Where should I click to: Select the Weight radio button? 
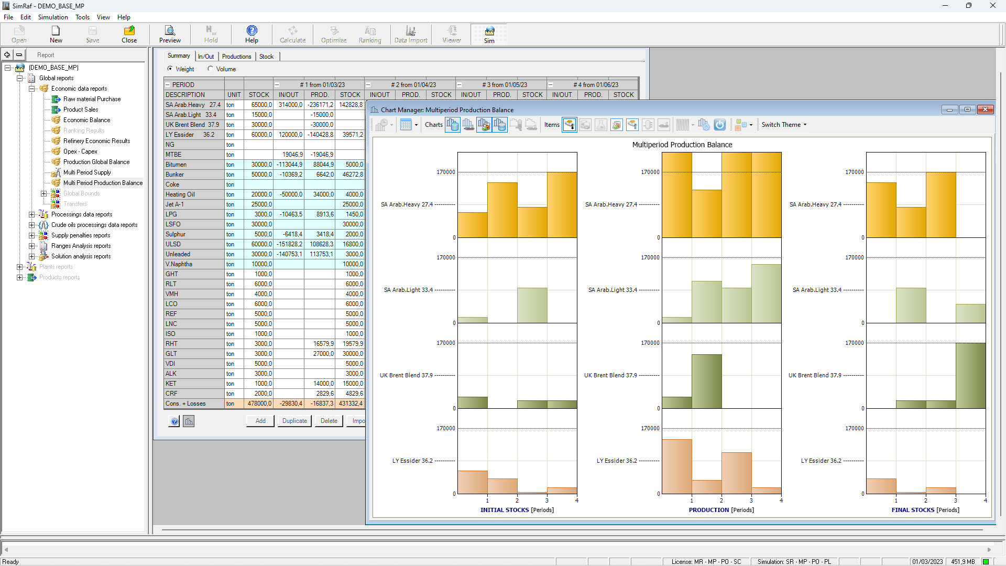(x=170, y=69)
